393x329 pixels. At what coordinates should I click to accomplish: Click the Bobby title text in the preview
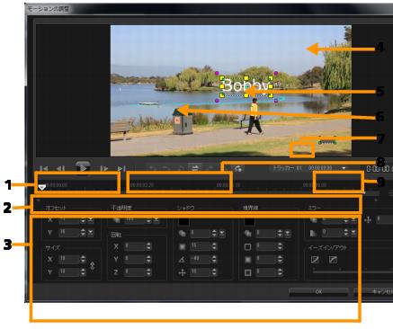pyautogui.click(x=246, y=85)
